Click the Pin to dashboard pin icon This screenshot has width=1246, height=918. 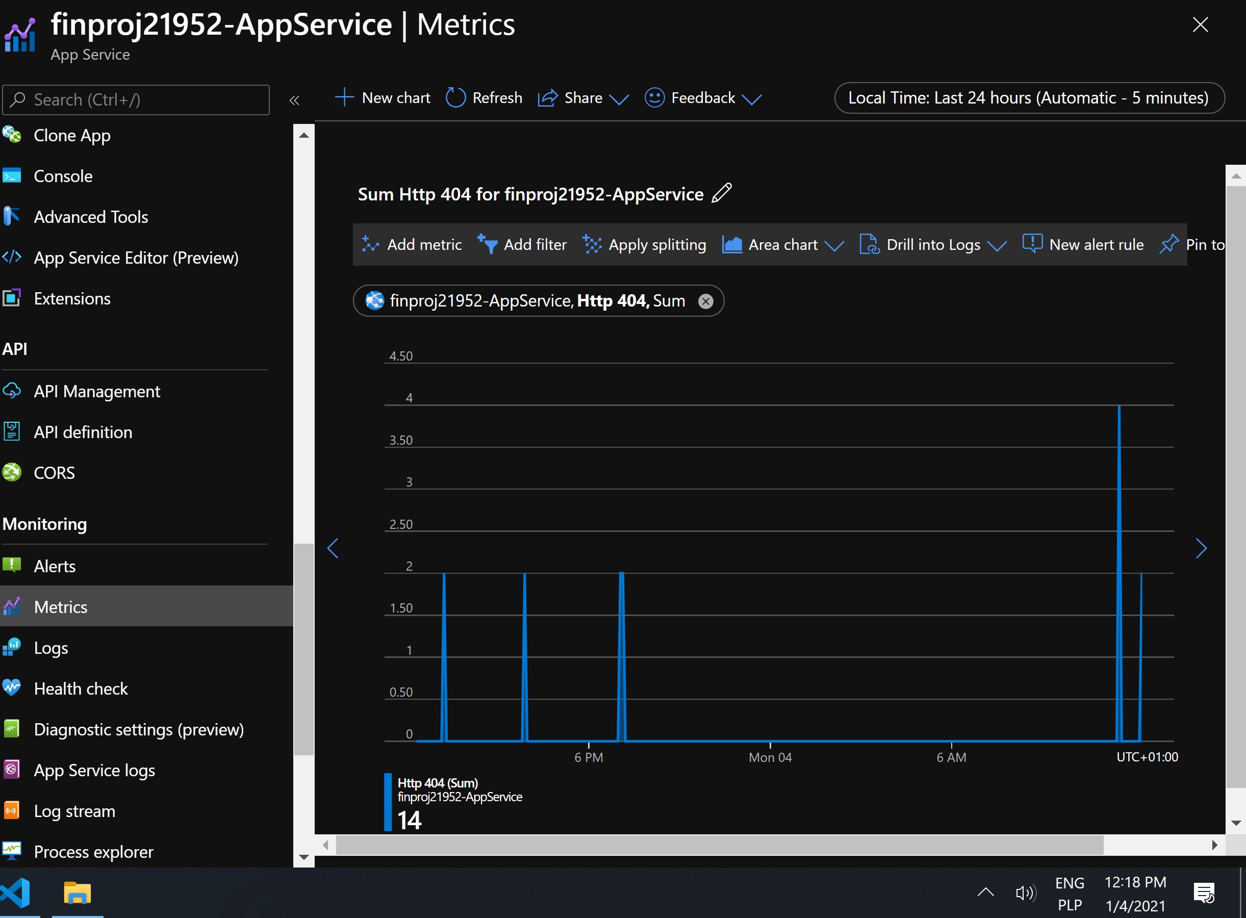coord(1169,244)
